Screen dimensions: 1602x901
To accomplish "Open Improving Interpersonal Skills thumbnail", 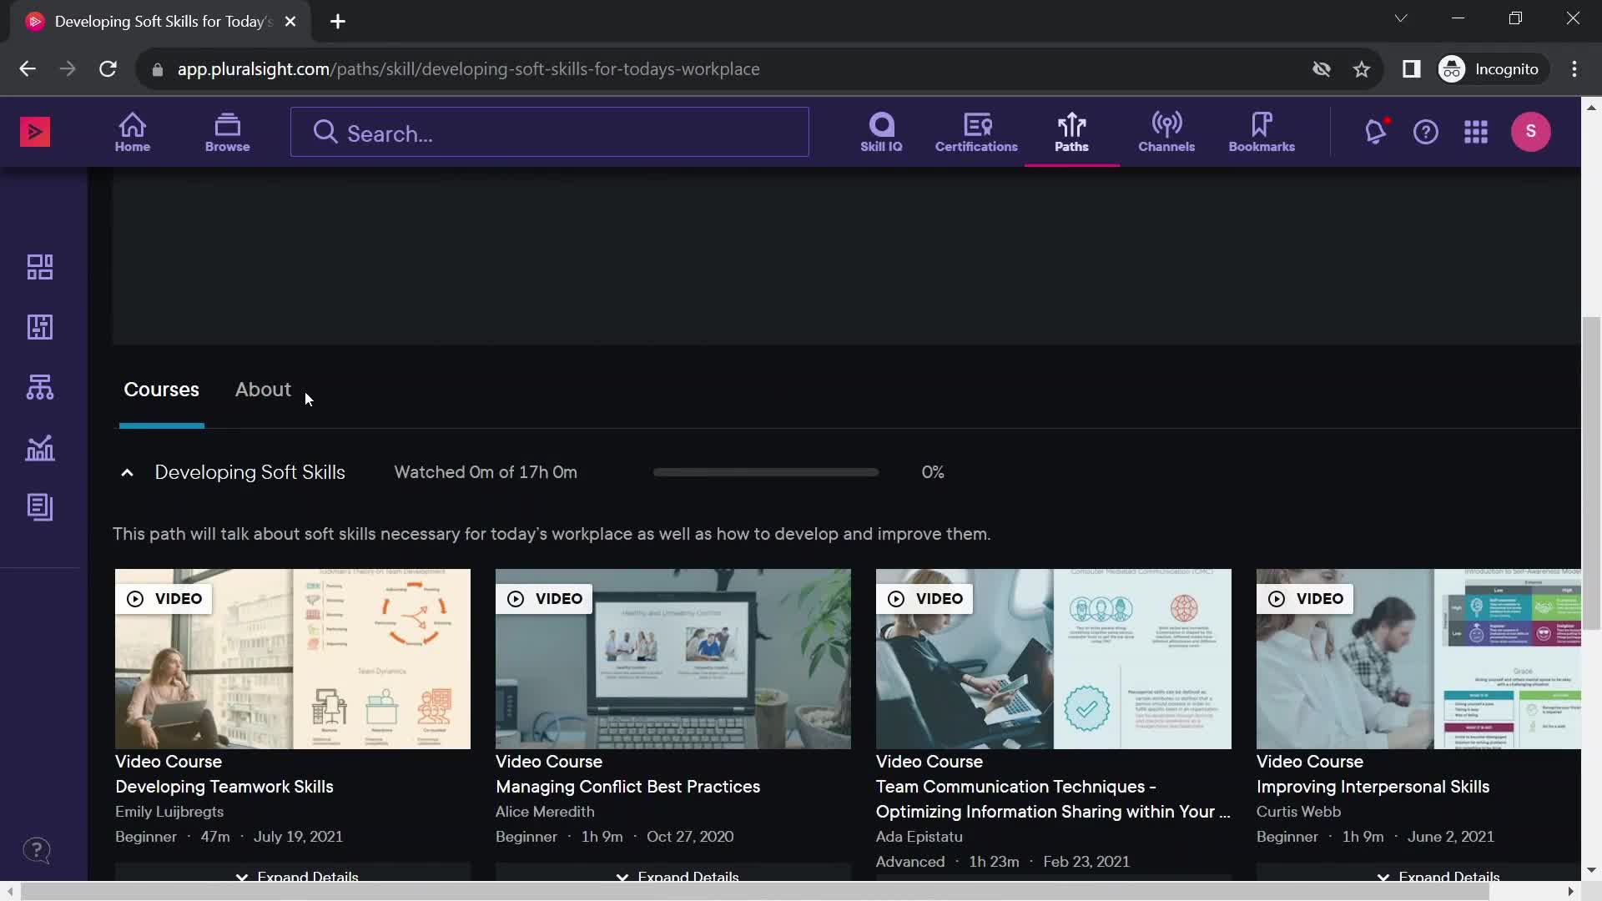I will tap(1418, 659).
